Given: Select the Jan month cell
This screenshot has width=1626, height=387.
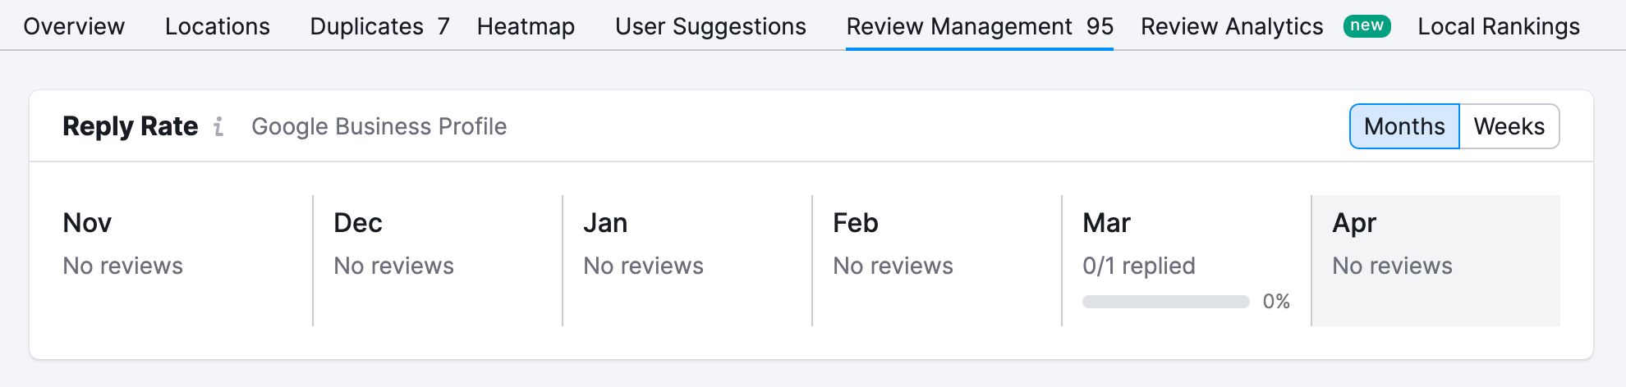Looking at the screenshot, I should [x=687, y=261].
